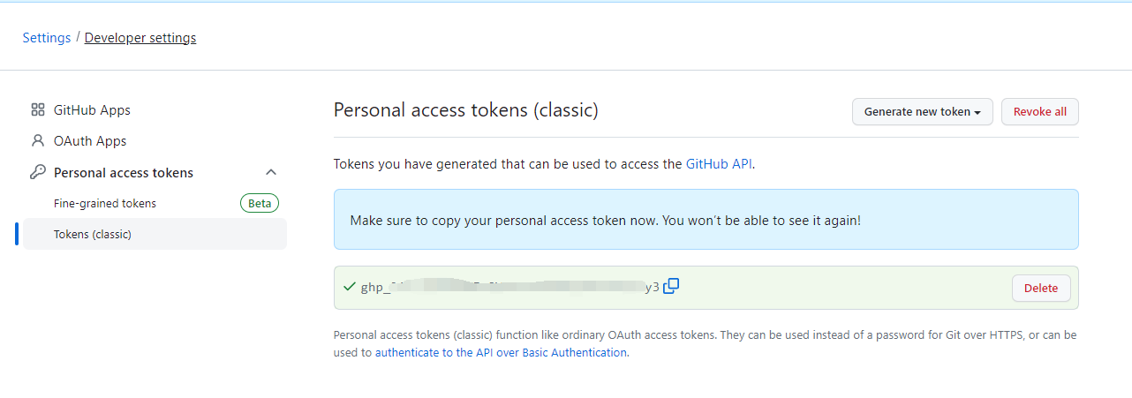Collapse the Personal access tokens section chevron

[271, 173]
